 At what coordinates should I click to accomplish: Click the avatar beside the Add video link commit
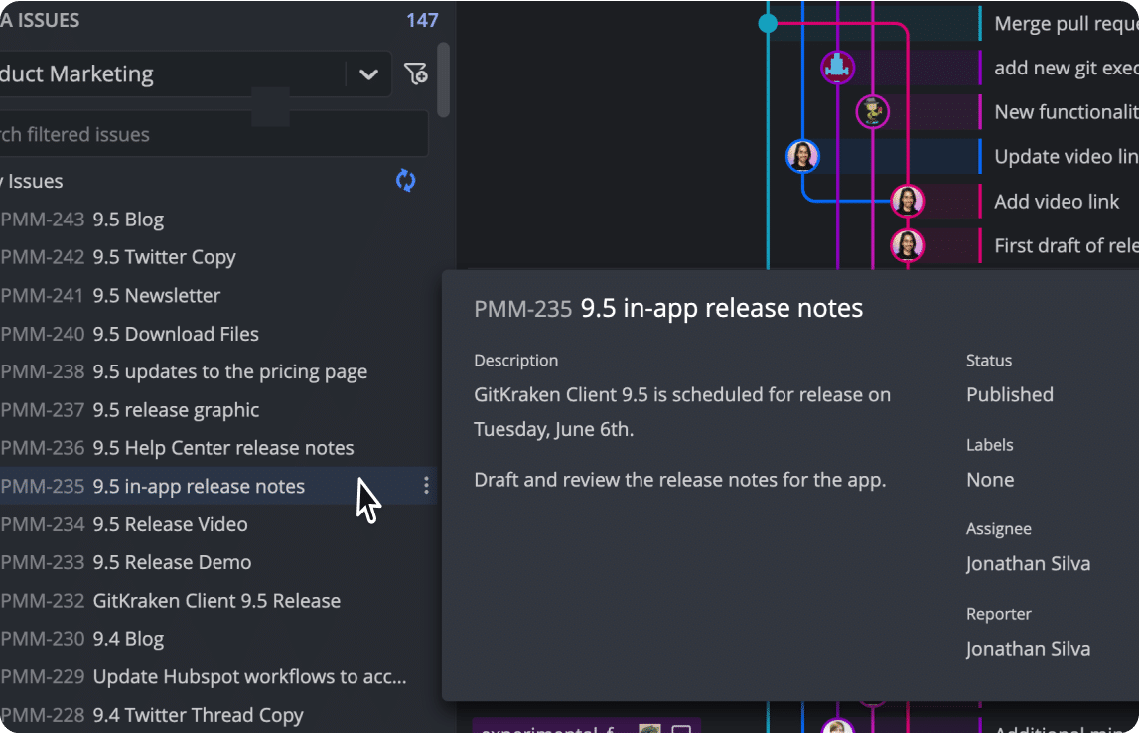tap(907, 200)
